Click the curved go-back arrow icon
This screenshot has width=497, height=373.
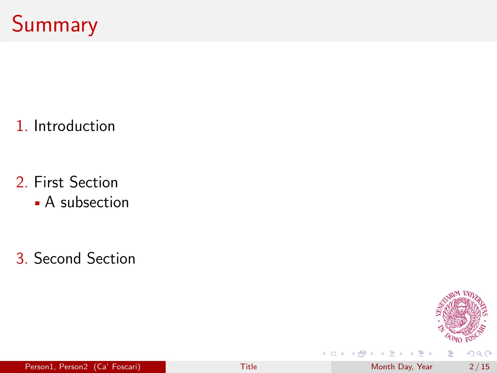[x=470, y=354]
